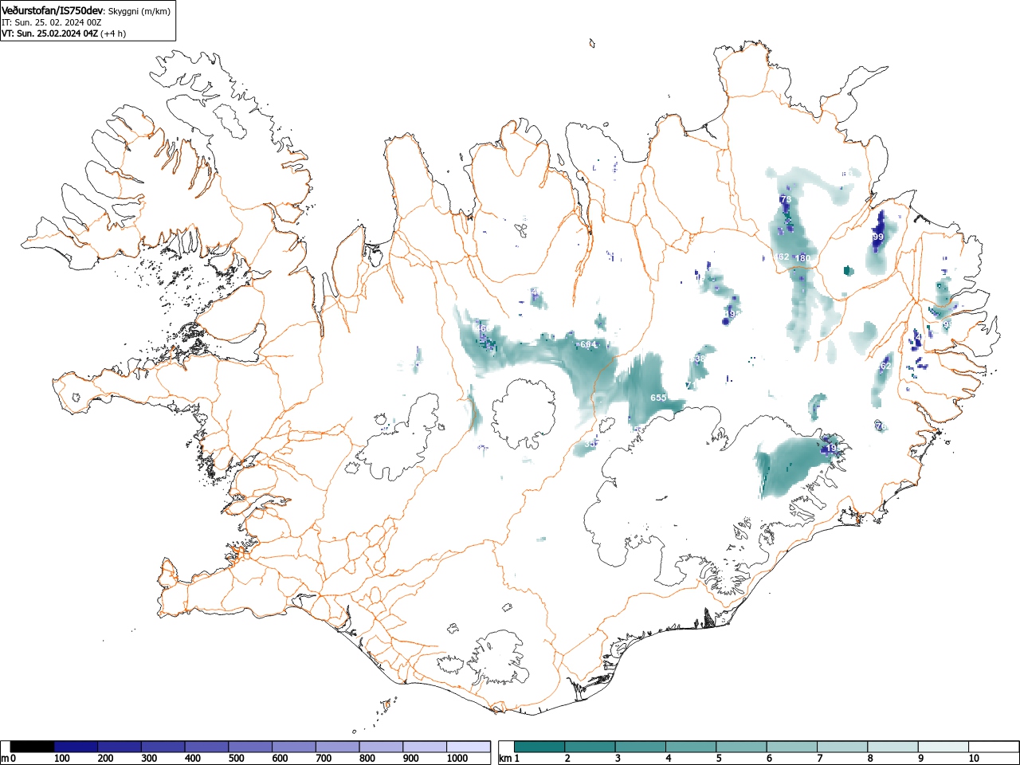Image resolution: width=1020 pixels, height=765 pixels.
Task: Click the '700' tick label on the metre legend
Action: click(324, 759)
